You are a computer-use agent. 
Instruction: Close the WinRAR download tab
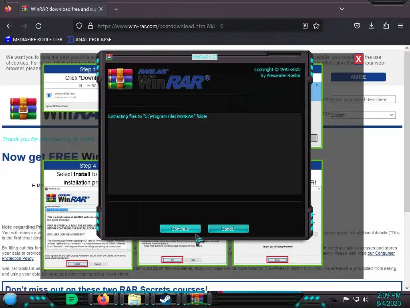(101, 9)
